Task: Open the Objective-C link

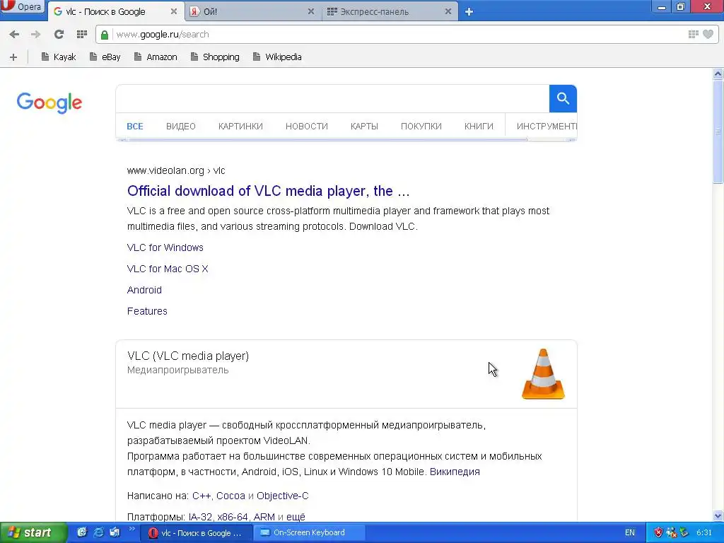Action: click(283, 496)
